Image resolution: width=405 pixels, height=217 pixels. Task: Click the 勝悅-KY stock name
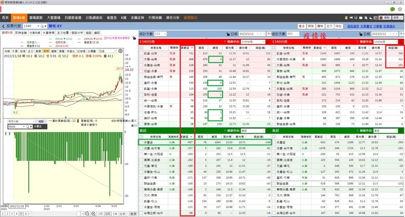pyautogui.click(x=55, y=26)
